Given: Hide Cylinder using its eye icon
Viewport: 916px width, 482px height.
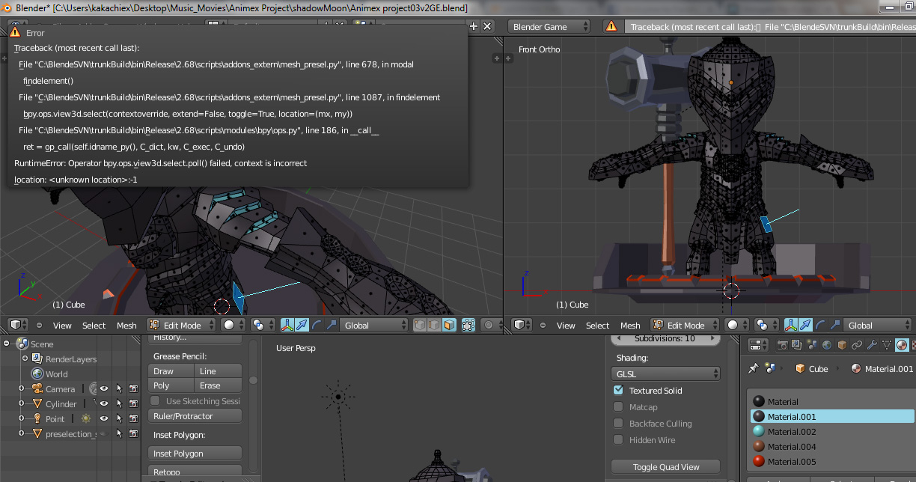Looking at the screenshot, I should pyautogui.click(x=105, y=403).
